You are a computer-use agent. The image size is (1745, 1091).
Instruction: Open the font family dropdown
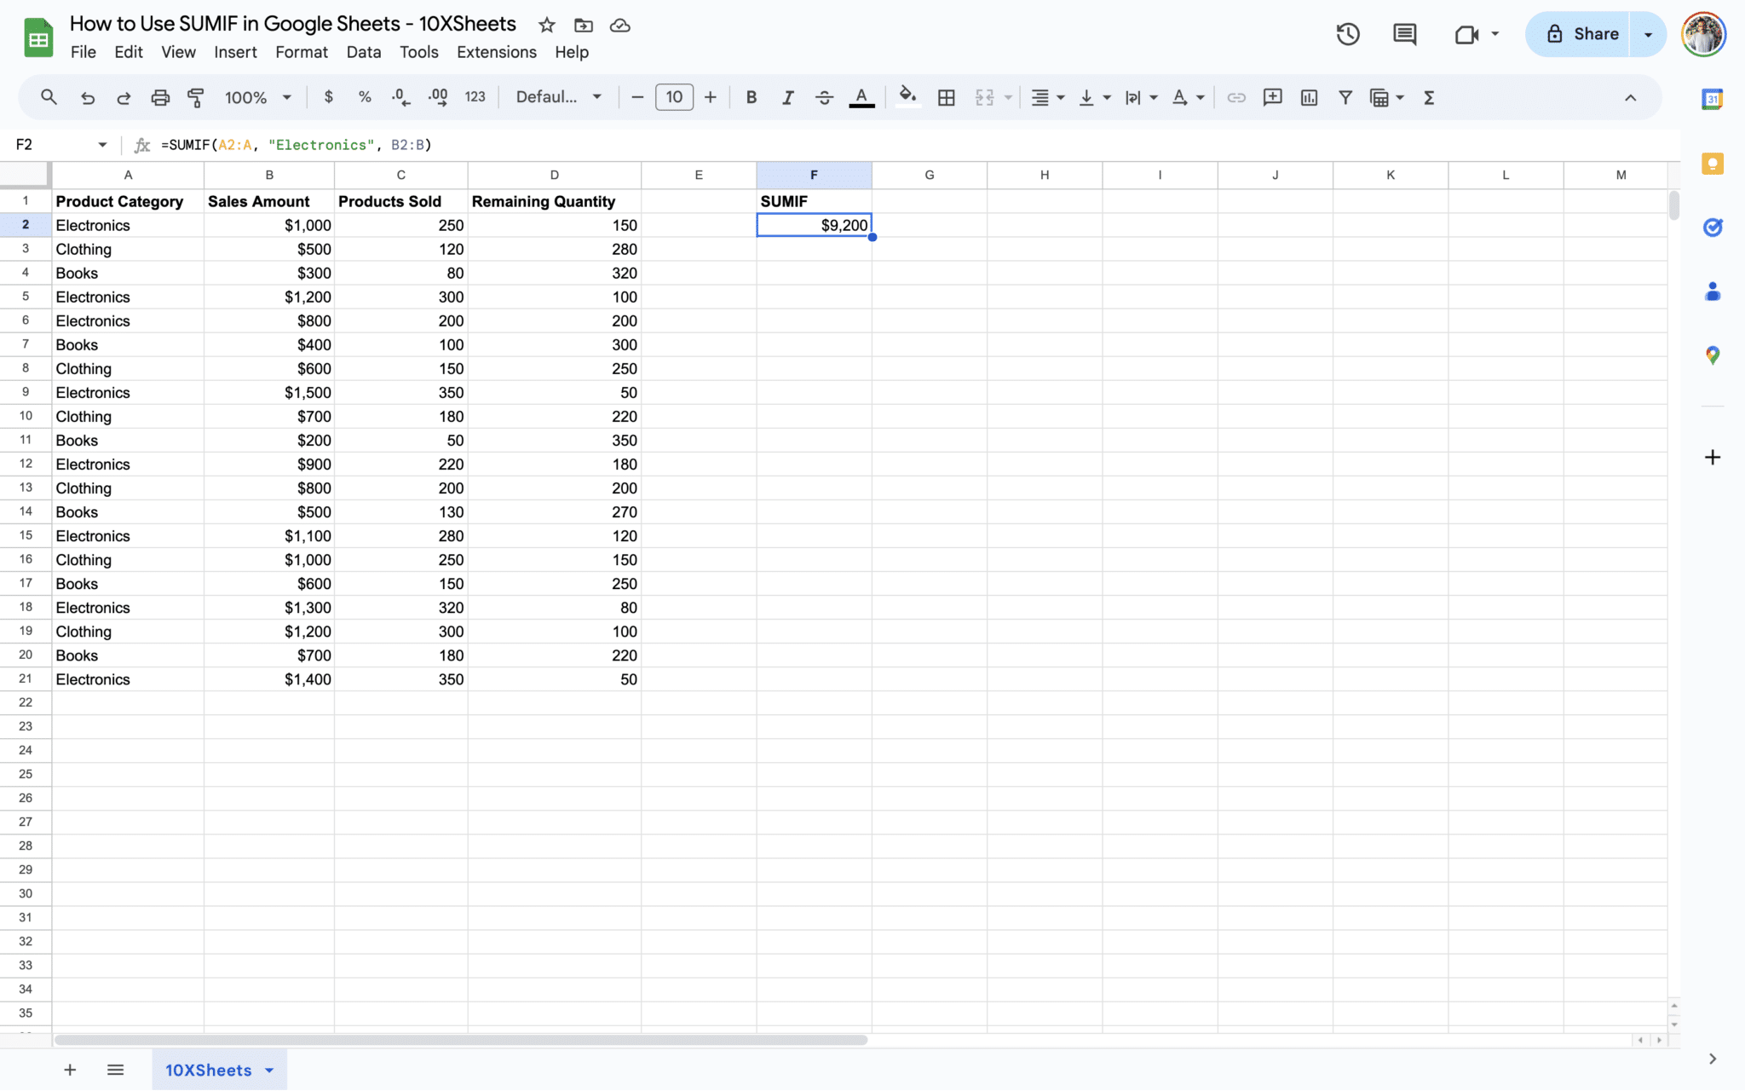click(558, 97)
